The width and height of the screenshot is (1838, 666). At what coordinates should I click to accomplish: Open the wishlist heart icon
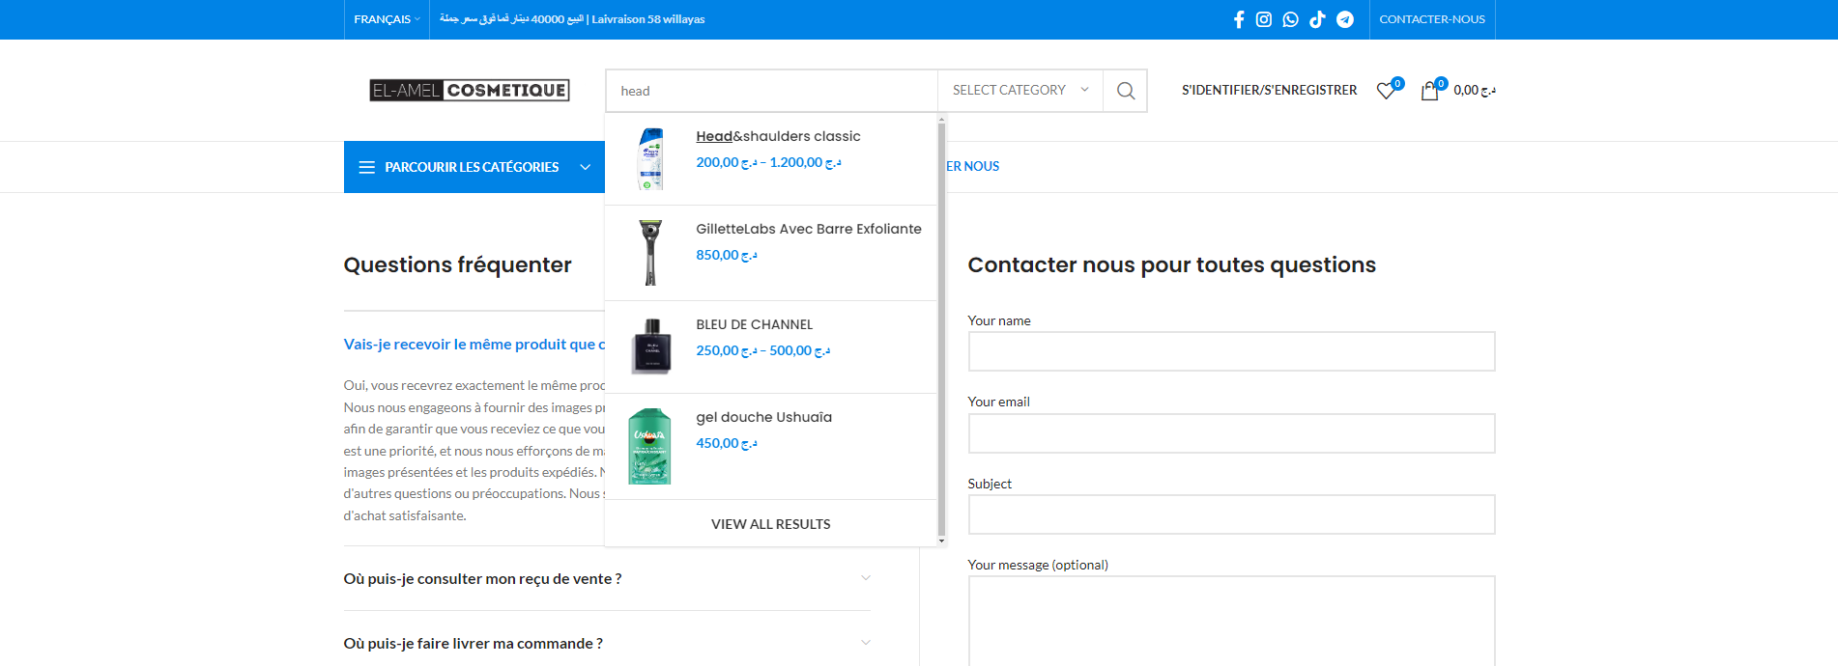click(x=1387, y=91)
